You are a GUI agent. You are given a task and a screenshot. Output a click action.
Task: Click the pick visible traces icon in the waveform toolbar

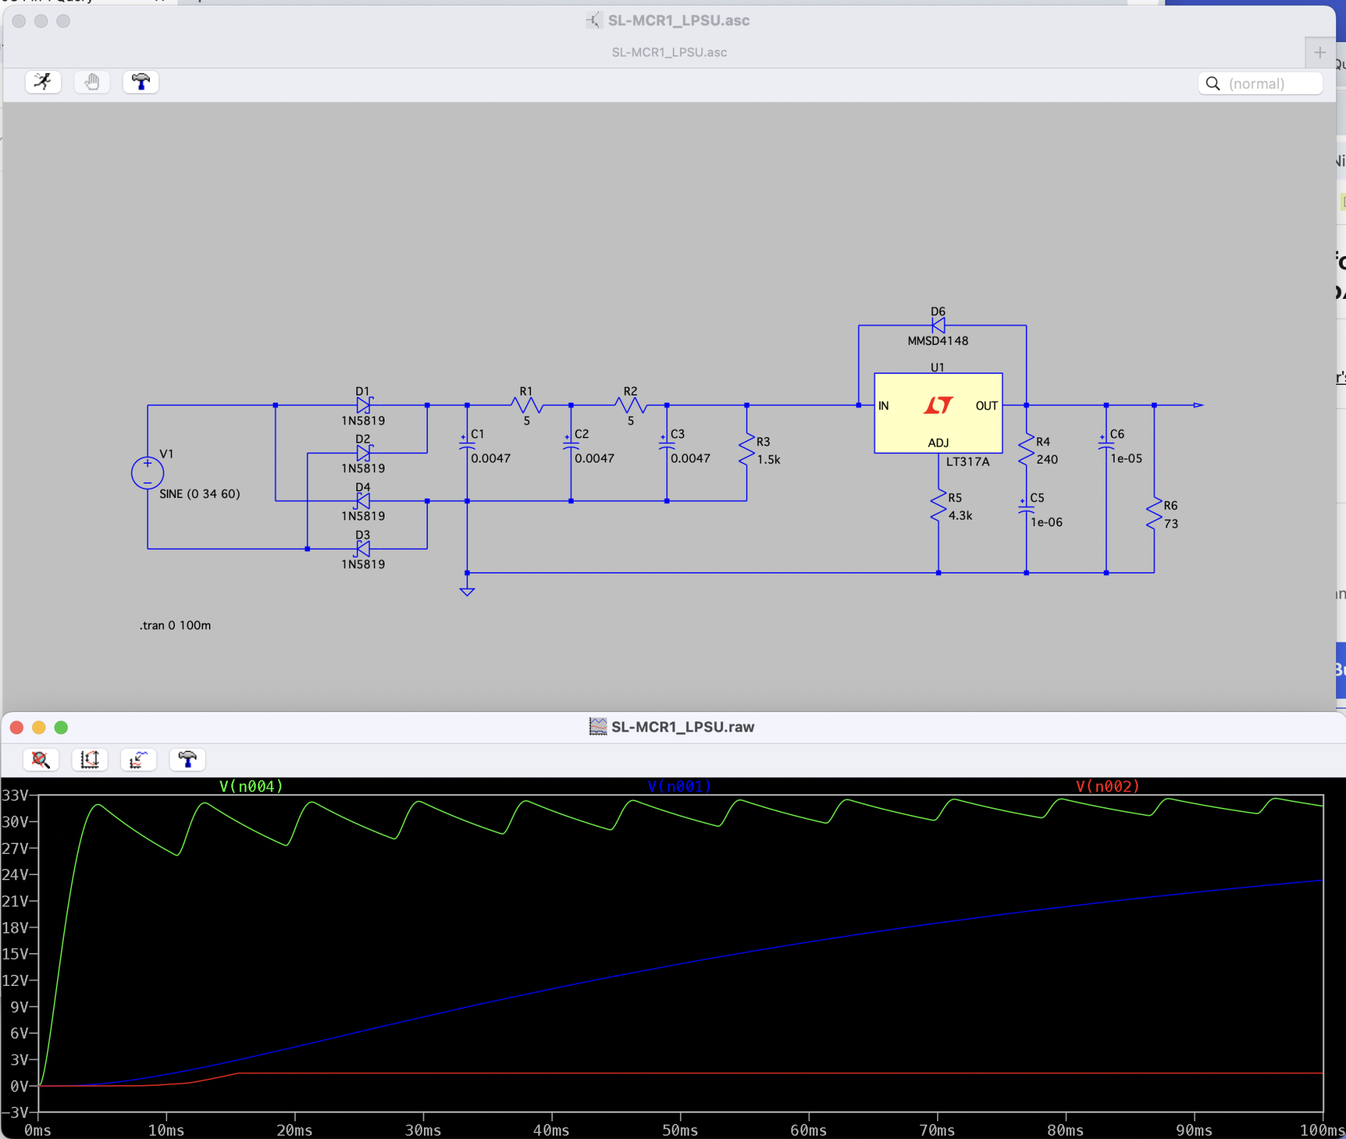coord(138,760)
